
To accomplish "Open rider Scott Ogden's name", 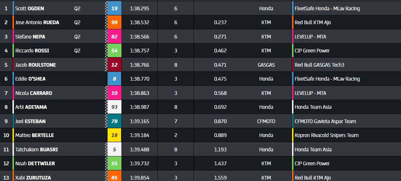I will [30, 8].
